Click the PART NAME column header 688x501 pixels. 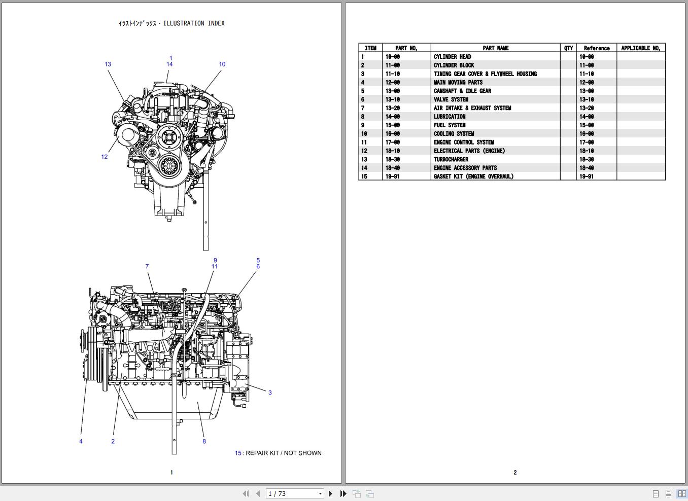(x=496, y=48)
